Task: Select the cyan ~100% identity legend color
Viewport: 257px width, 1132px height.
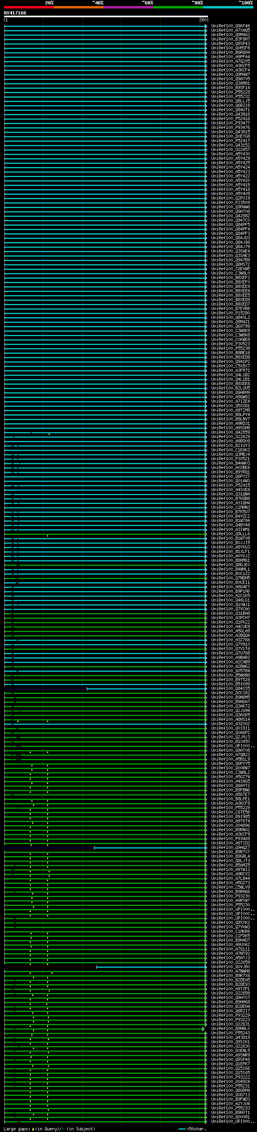Action: (228, 7)
